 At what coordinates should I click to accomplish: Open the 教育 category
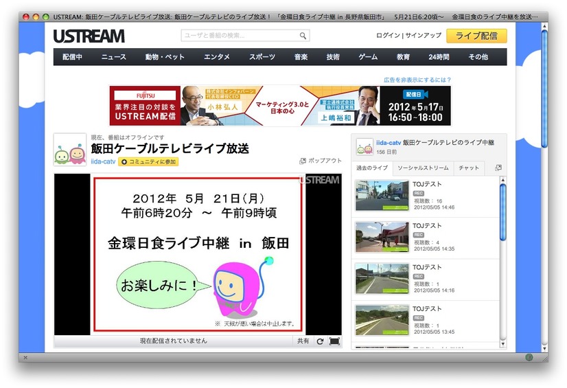[x=403, y=57]
